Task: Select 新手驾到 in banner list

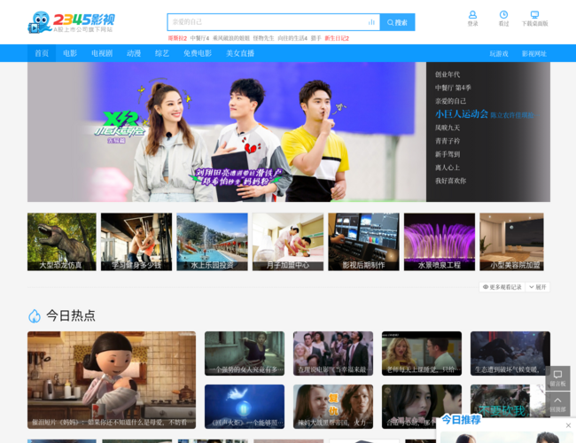Action: (448, 154)
